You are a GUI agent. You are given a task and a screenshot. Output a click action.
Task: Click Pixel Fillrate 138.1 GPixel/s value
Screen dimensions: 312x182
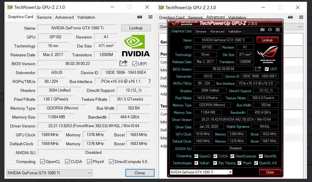pos(56,99)
